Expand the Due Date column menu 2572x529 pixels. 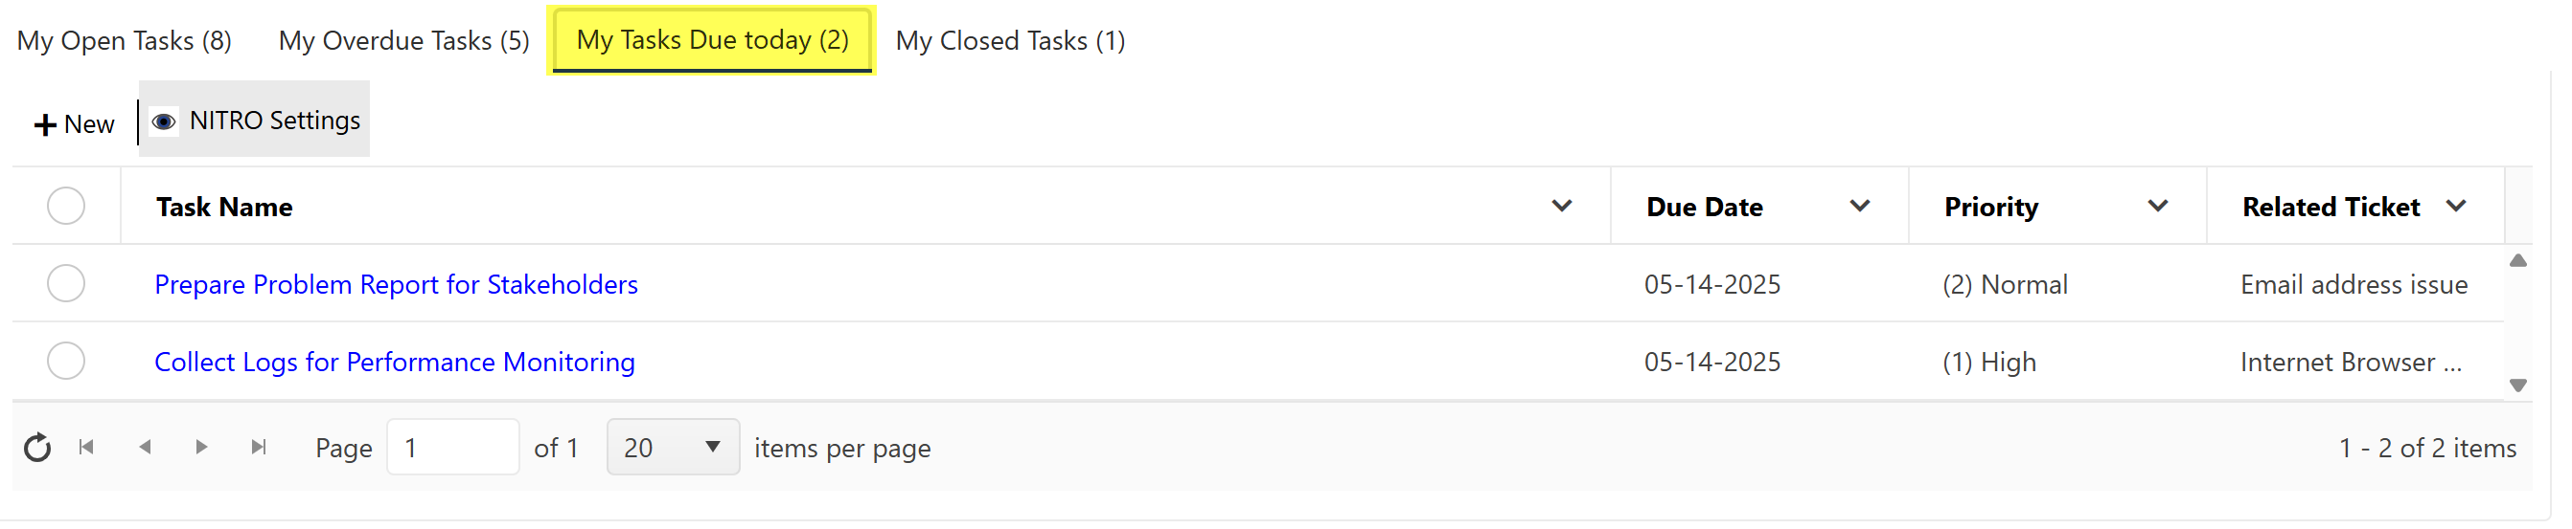point(1859,207)
